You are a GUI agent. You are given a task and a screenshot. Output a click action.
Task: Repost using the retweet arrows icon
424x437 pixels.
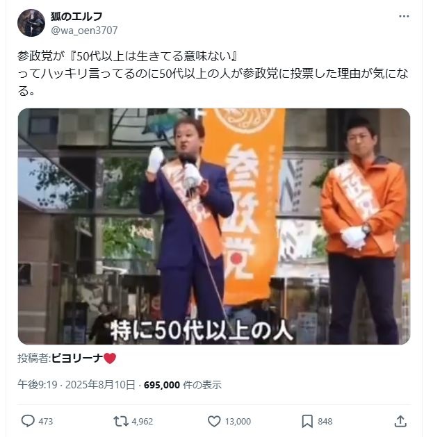pos(121,421)
